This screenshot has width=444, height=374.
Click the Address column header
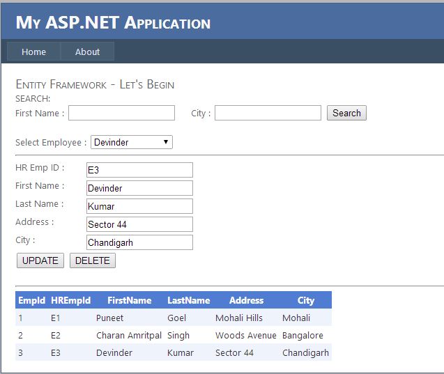point(246,300)
